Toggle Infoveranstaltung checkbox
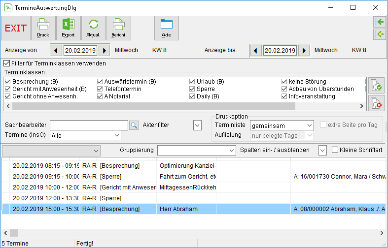Viewport: 388px width, 248px height. pyautogui.click(x=284, y=96)
